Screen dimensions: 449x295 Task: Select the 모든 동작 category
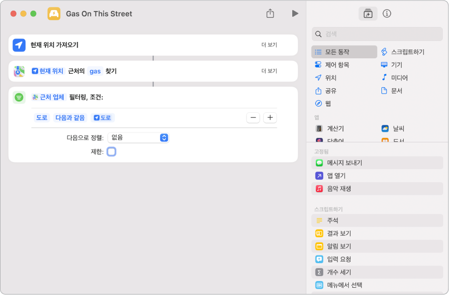click(344, 52)
